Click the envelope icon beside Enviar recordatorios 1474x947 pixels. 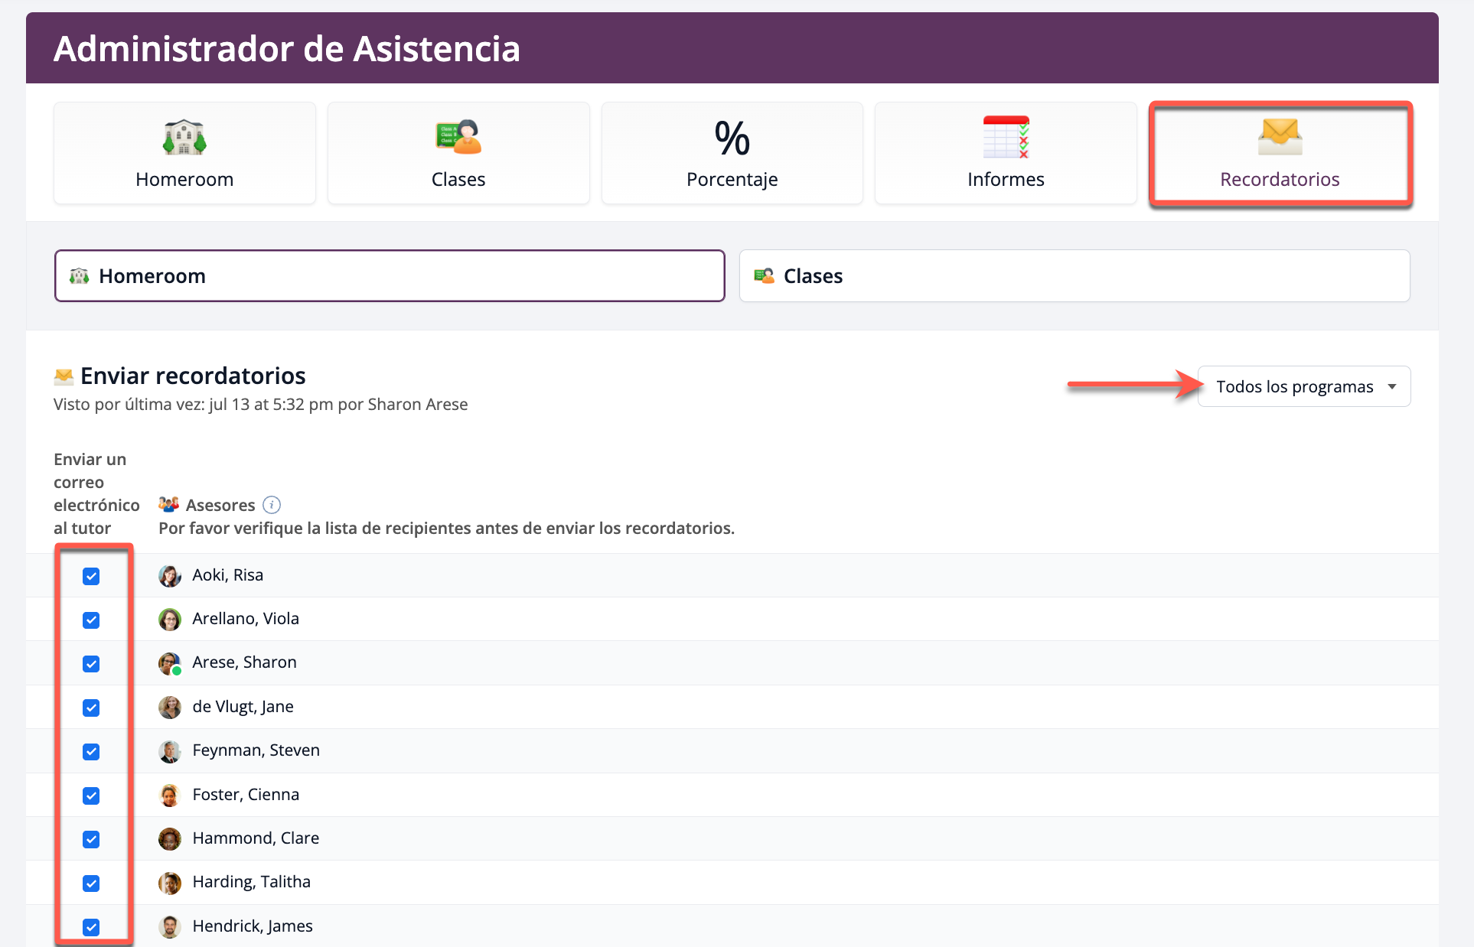64,376
